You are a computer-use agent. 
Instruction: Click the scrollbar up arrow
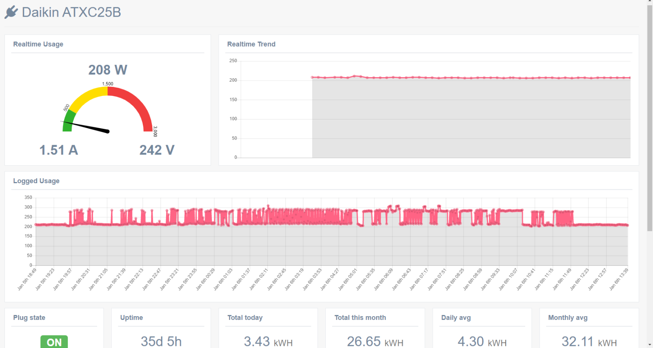(x=650, y=2)
